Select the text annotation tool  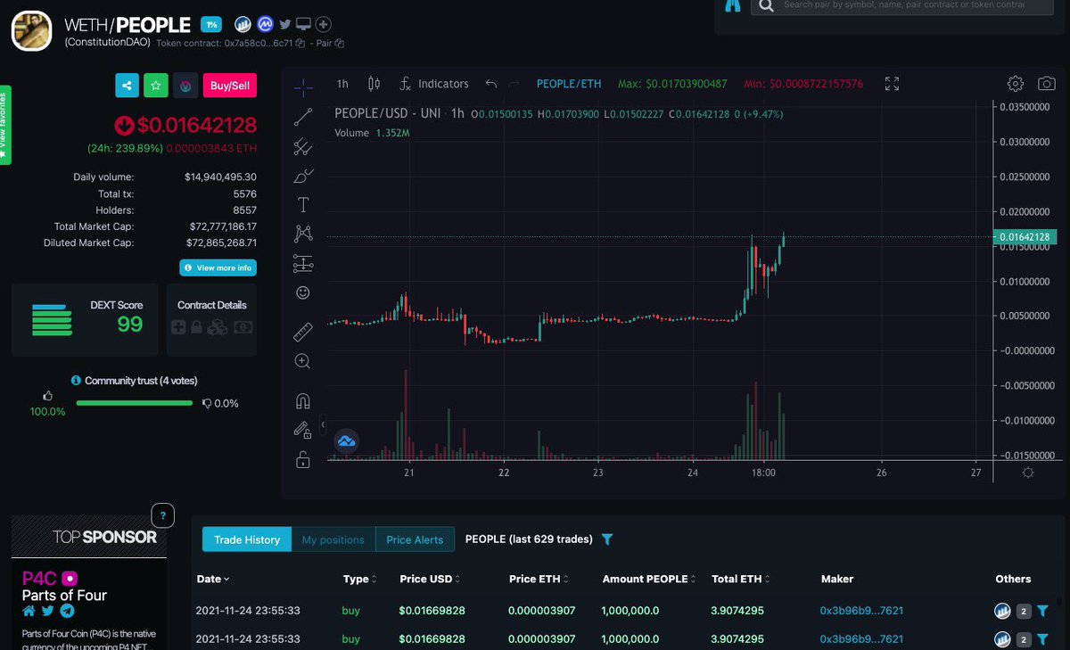pos(303,205)
